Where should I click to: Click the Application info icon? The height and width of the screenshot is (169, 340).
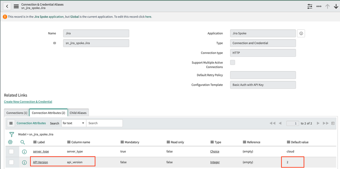(x=301, y=34)
